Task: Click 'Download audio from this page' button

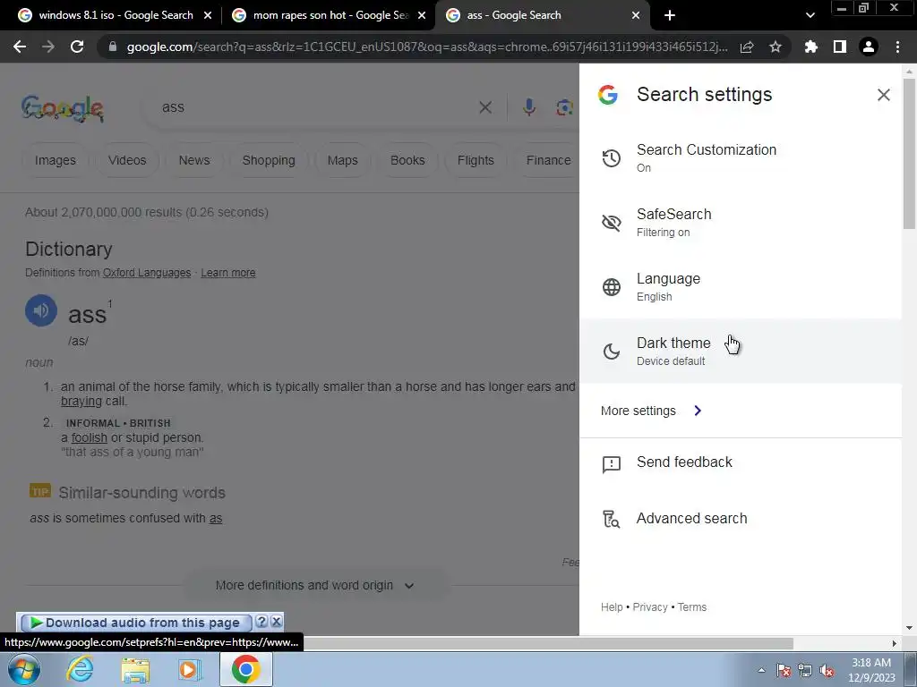Action: [136, 623]
